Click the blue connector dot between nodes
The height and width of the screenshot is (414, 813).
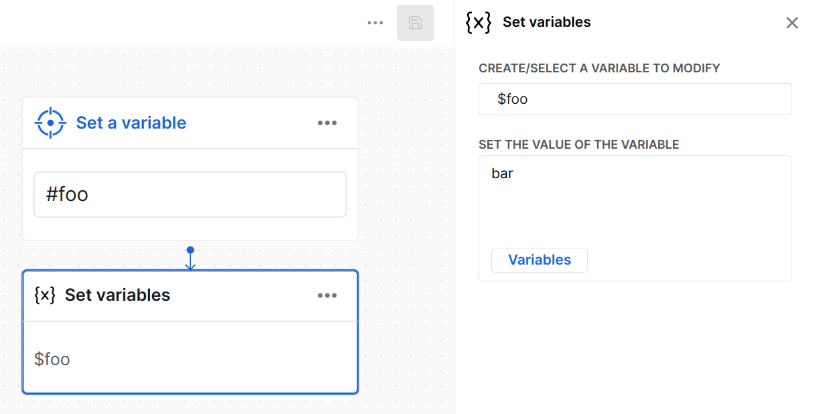(x=190, y=250)
